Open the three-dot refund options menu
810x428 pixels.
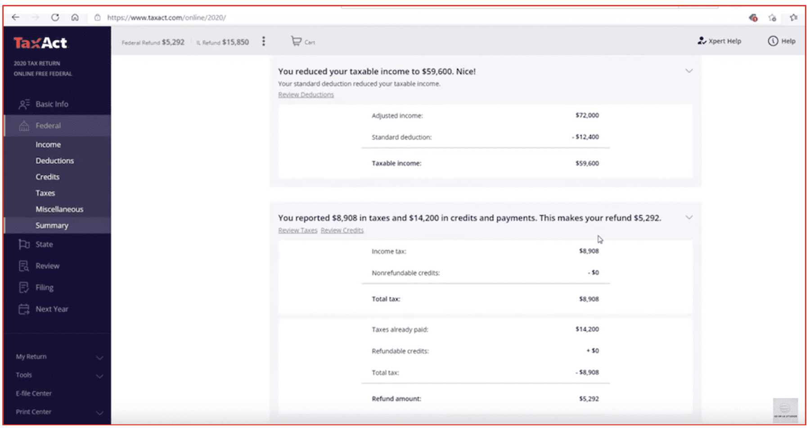[264, 41]
